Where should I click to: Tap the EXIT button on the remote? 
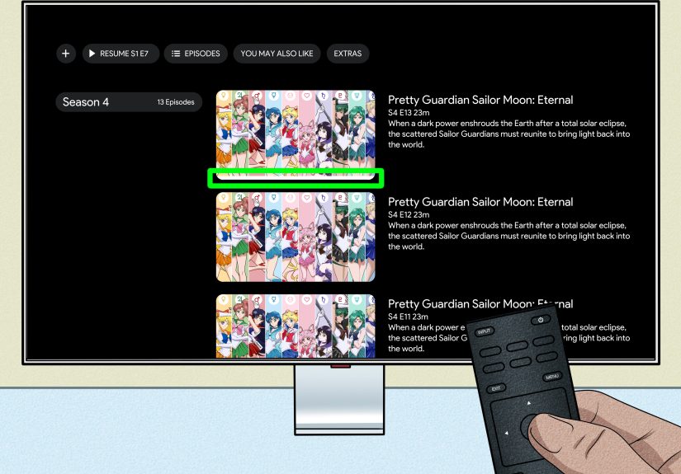(x=496, y=388)
